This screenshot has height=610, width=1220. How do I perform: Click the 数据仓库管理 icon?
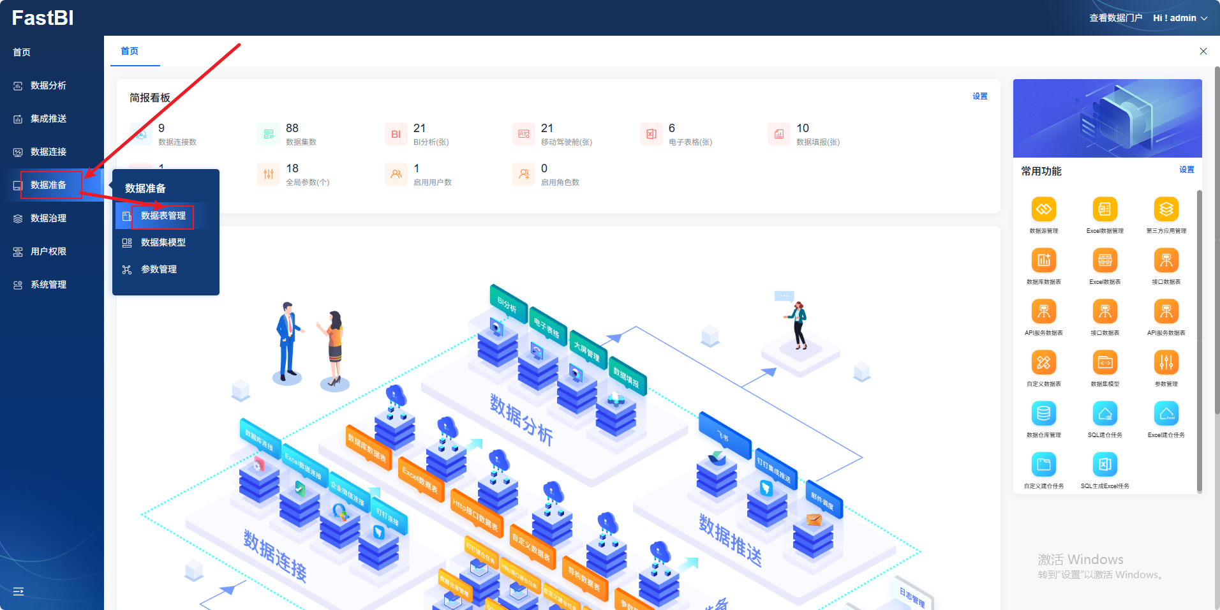click(x=1043, y=414)
